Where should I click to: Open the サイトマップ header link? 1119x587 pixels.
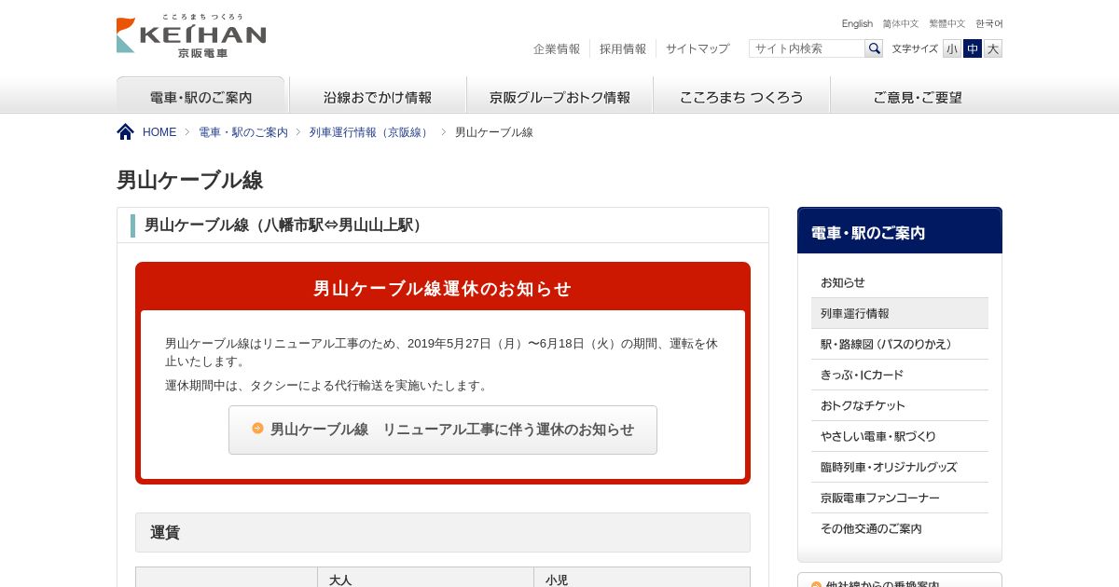coord(698,48)
